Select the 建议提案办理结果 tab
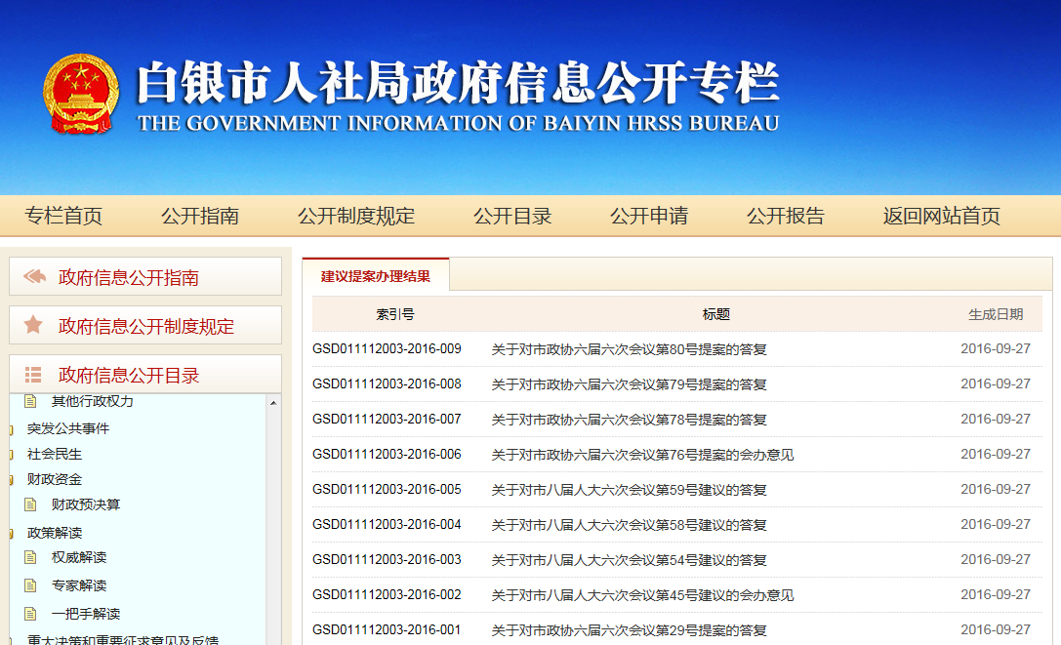 [376, 276]
